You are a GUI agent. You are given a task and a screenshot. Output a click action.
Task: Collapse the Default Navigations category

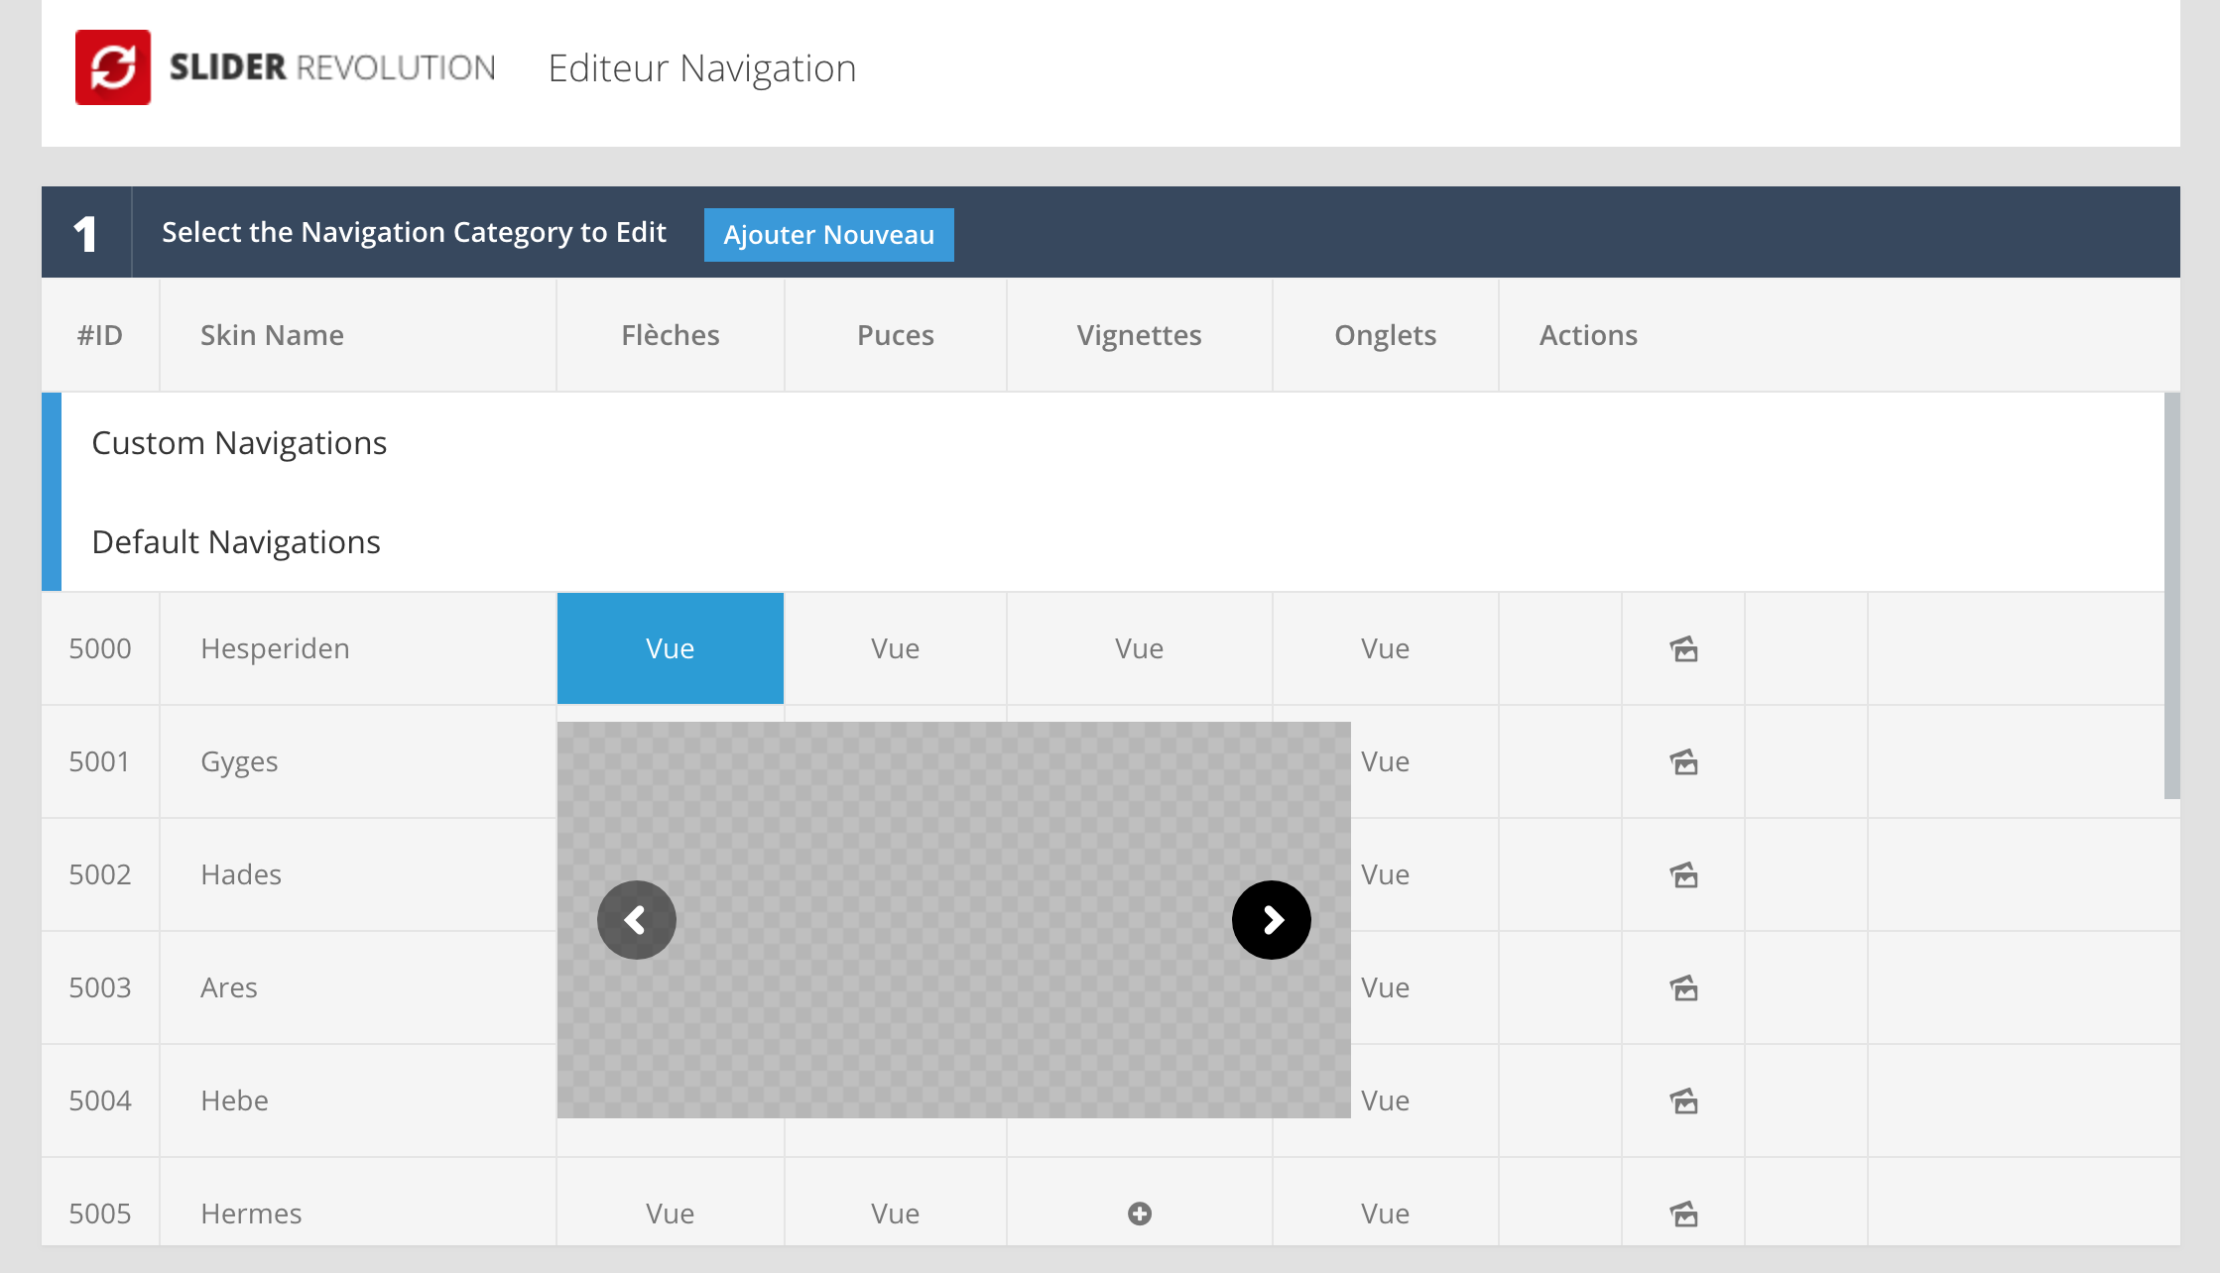(236, 542)
